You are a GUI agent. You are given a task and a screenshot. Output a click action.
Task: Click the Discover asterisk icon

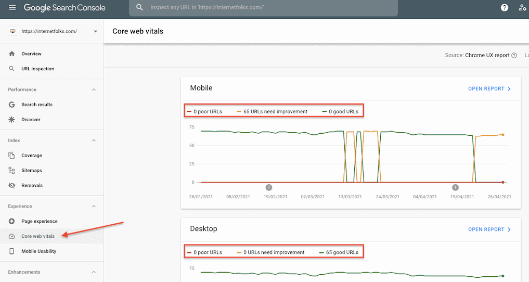(12, 120)
